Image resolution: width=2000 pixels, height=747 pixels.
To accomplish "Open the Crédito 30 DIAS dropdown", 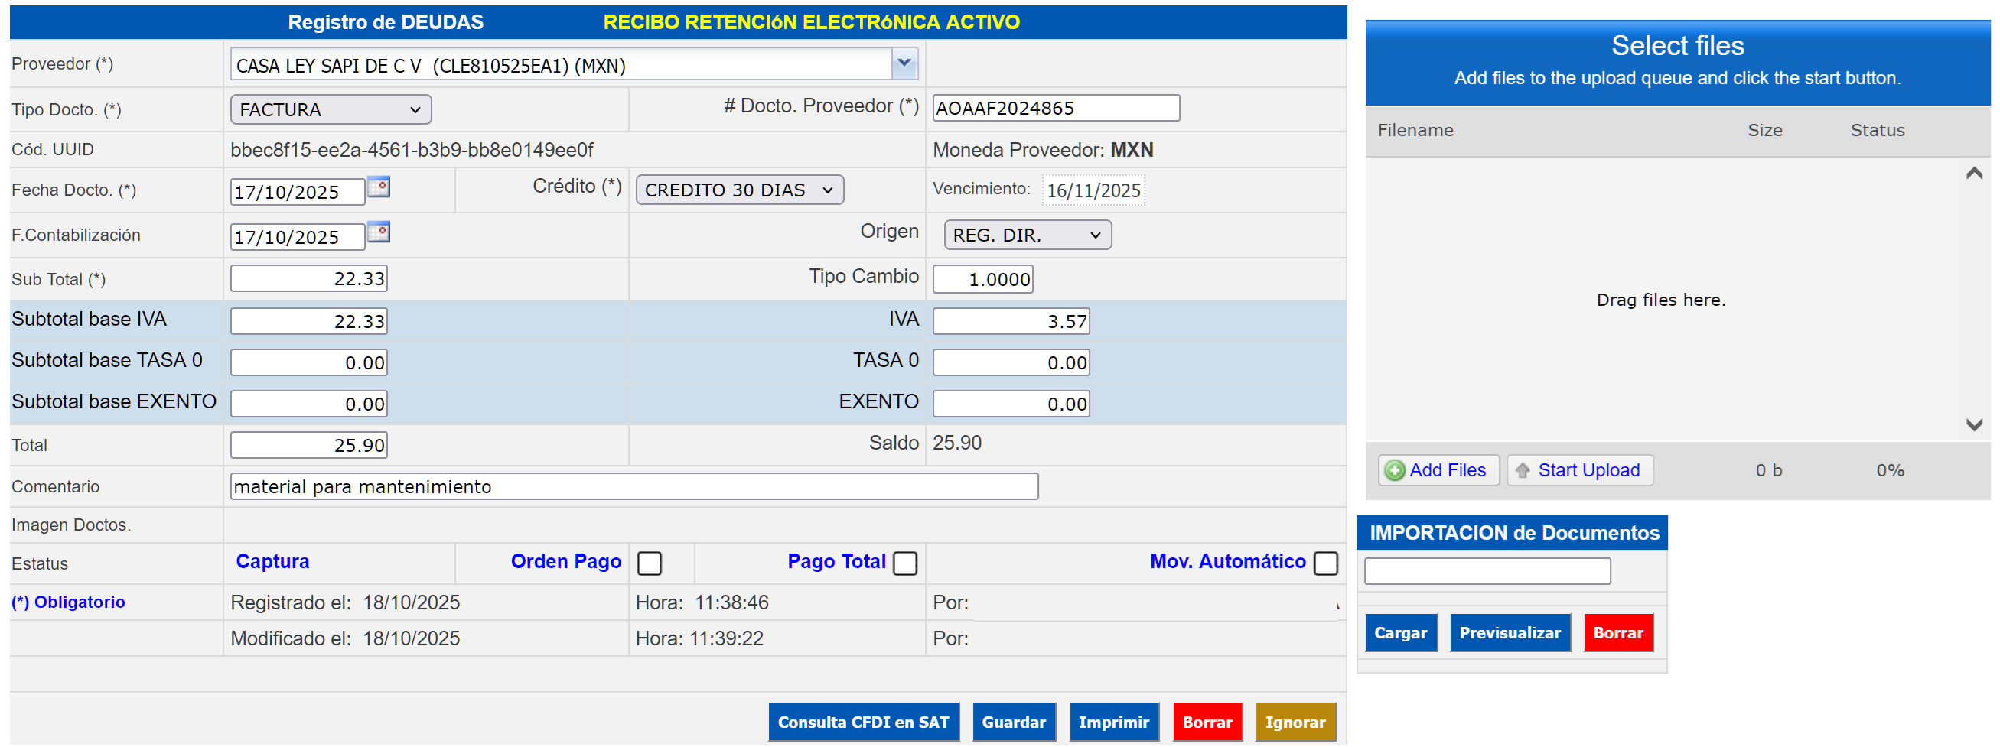I will pyautogui.click(x=738, y=190).
